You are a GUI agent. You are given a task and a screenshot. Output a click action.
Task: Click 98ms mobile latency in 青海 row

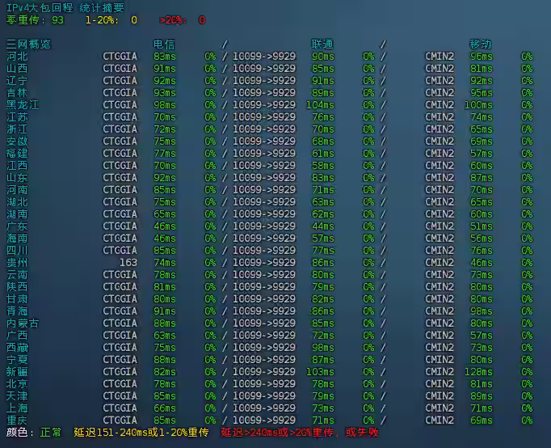click(482, 311)
